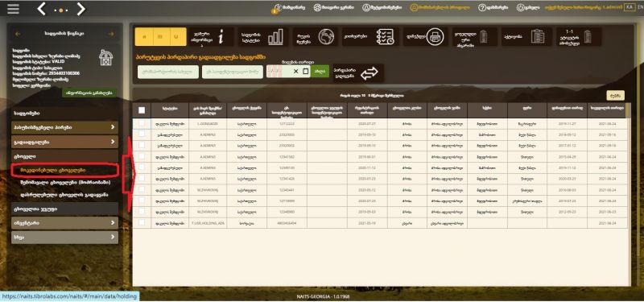Click the yellow export button above table
The height and width of the screenshot is (302, 644).
pos(615,95)
